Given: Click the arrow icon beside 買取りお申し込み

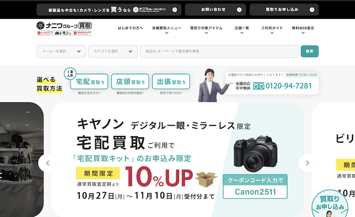Looking at the screenshot, I should [312, 10].
